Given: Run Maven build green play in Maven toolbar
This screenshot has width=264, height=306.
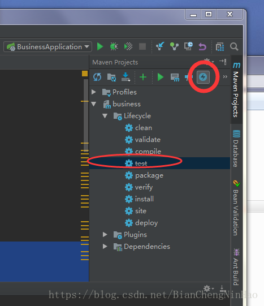Looking at the screenshot, I should (x=161, y=77).
